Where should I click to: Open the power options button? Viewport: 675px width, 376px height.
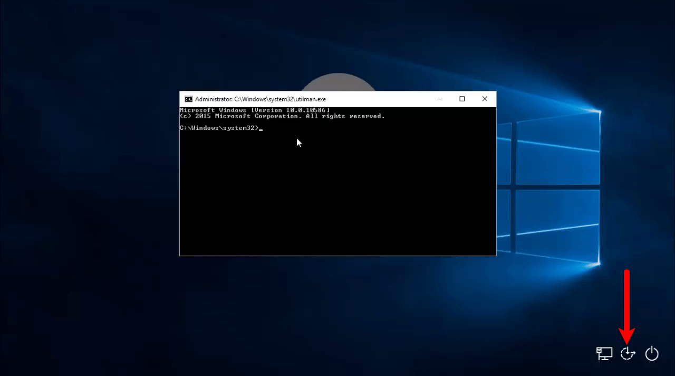click(x=652, y=353)
